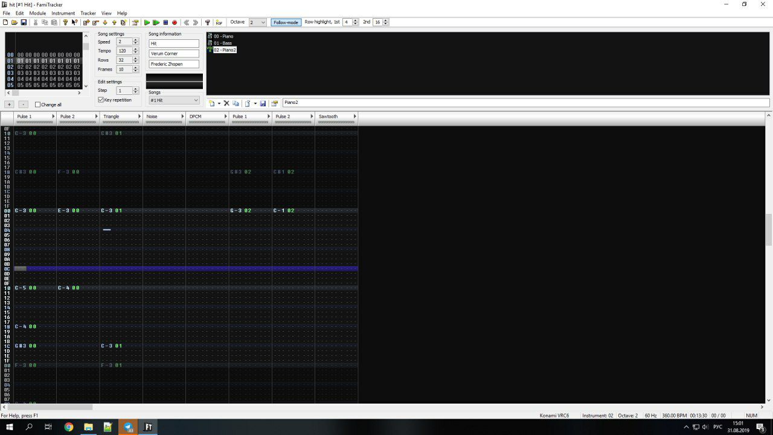Expand first Pulse 1 channel arrow
The width and height of the screenshot is (773, 435).
pos(53,116)
